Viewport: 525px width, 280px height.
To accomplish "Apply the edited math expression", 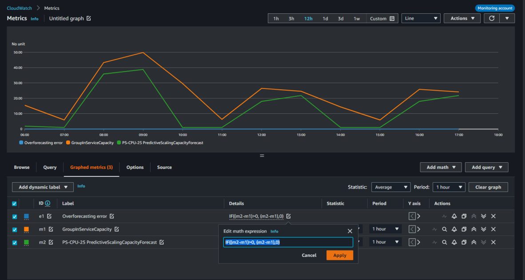I will click(x=339, y=255).
